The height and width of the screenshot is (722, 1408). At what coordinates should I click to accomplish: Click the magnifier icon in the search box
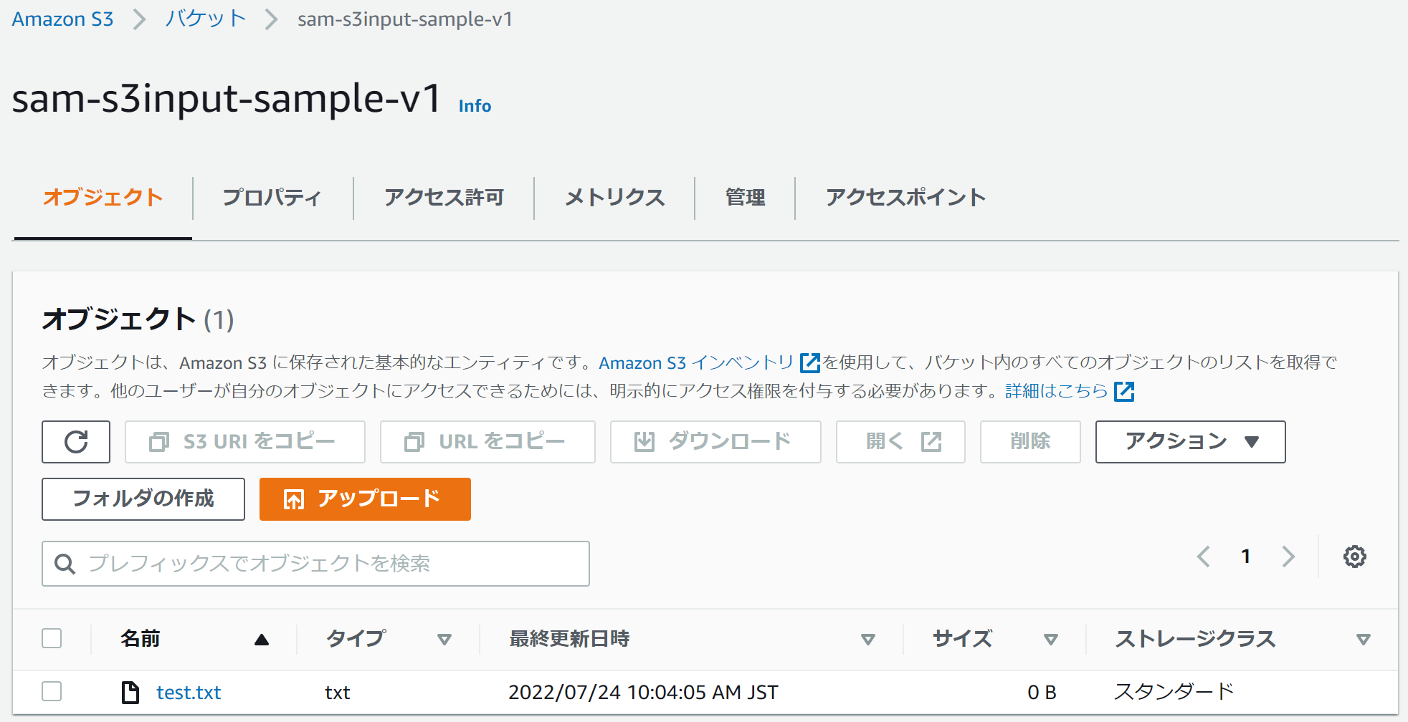click(65, 564)
